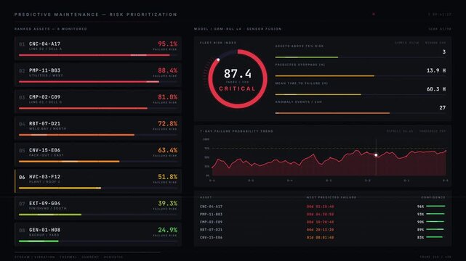This screenshot has height=261, width=466.
Task: Click the white marker on the gauge ring
Action: [x=218, y=60]
